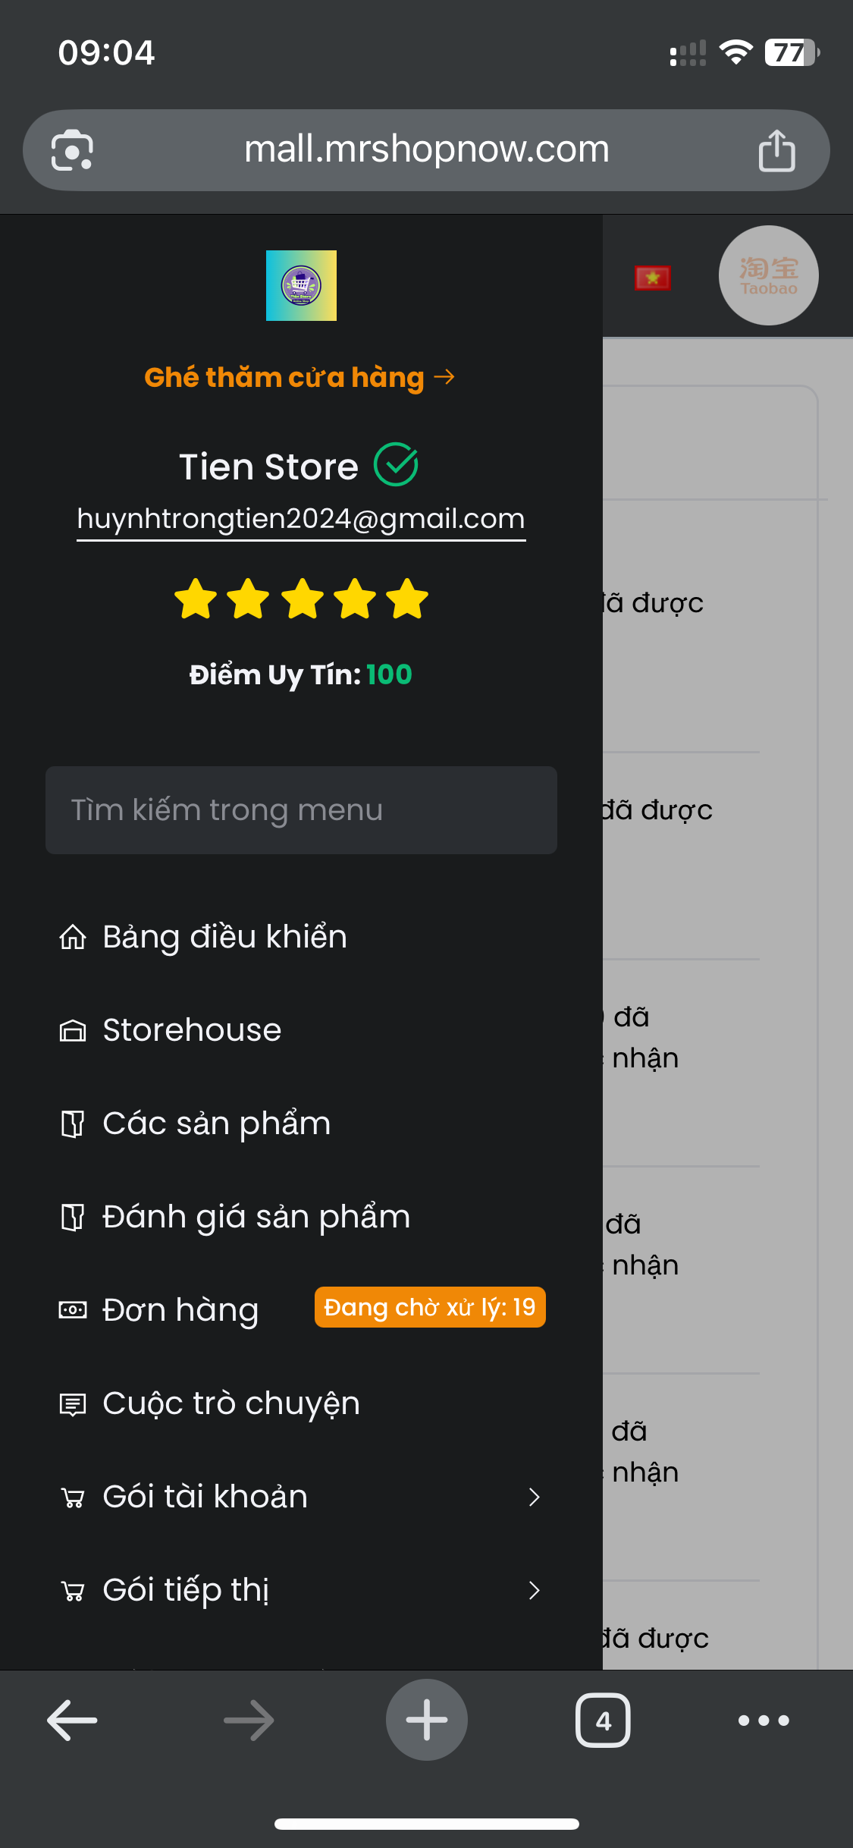
Task: Open a new browser tab with plus button
Action: click(426, 1720)
